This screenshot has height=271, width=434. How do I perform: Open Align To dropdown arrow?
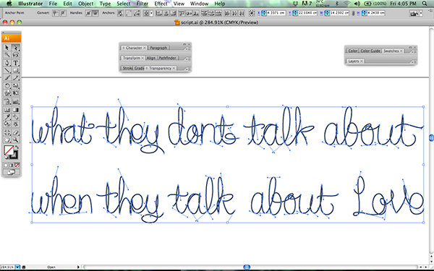coord(151,13)
